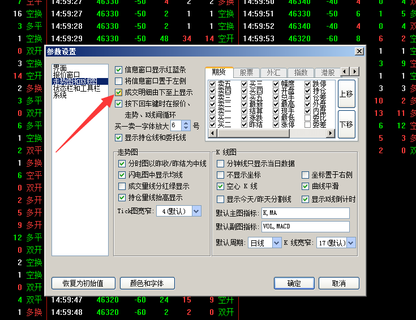
Task: Toggle 成交明细由下至上显示 checkbox
Action: 118,92
